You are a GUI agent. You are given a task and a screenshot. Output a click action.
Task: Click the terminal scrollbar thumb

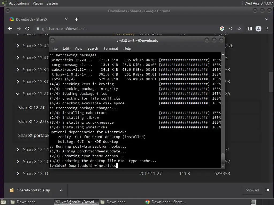coord(223,159)
